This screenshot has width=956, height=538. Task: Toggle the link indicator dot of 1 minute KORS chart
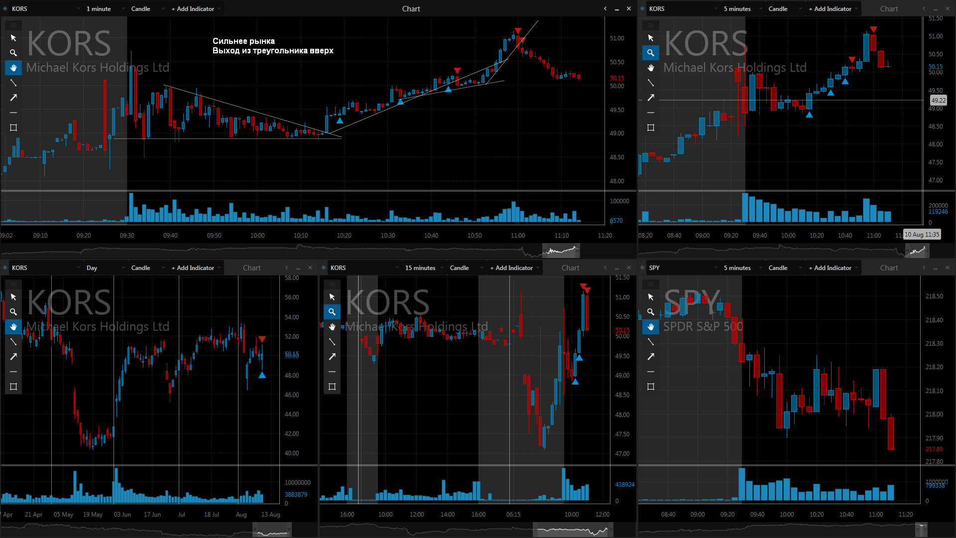[5, 8]
